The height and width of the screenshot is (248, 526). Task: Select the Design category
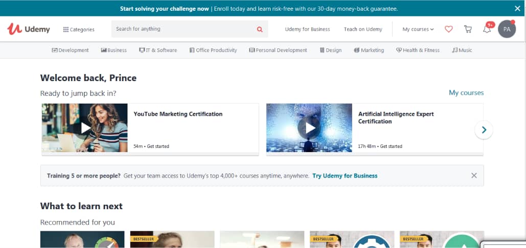click(x=330, y=50)
